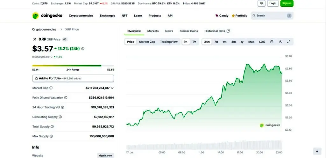
Task: Expand the chart to fullscreen
Action: pos(288,42)
